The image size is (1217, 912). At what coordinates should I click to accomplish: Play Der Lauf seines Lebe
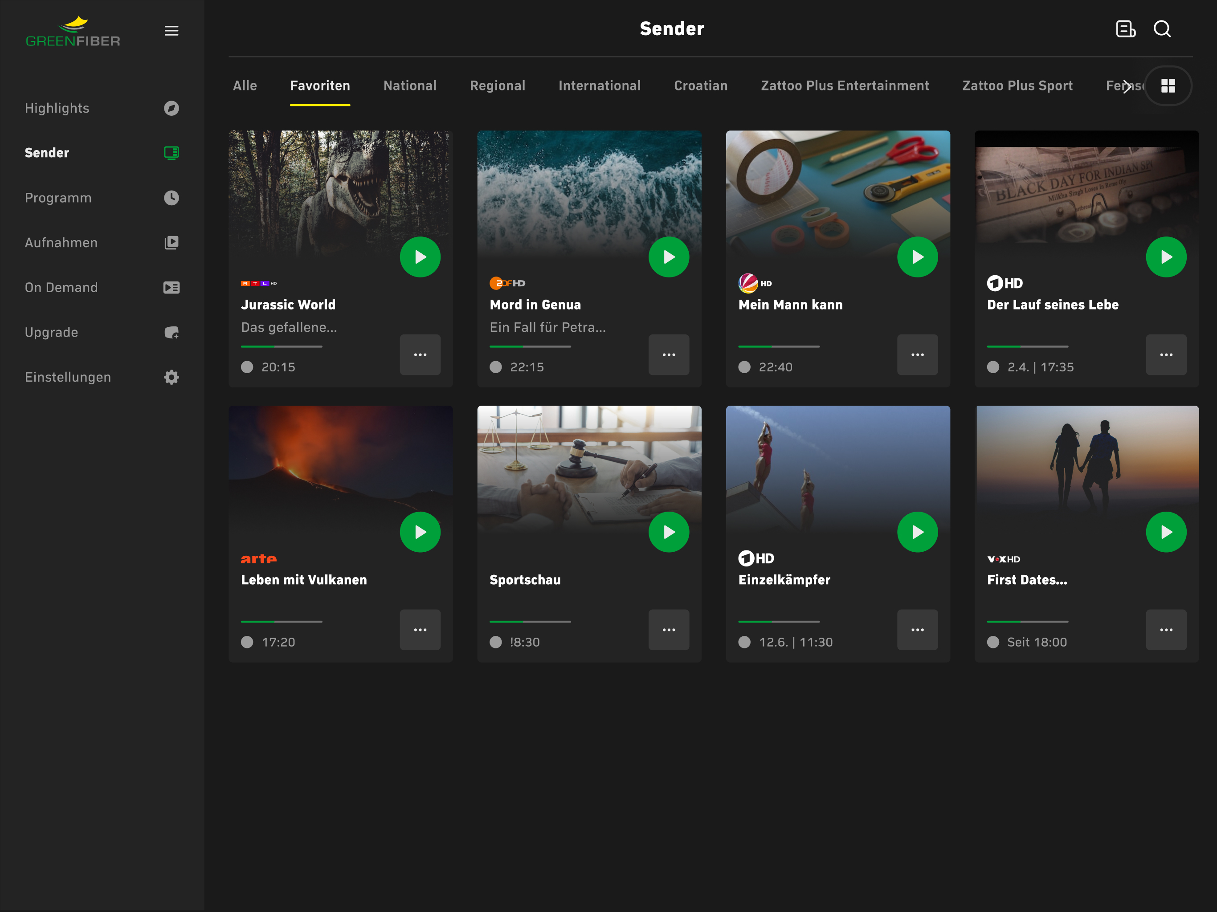click(1166, 257)
